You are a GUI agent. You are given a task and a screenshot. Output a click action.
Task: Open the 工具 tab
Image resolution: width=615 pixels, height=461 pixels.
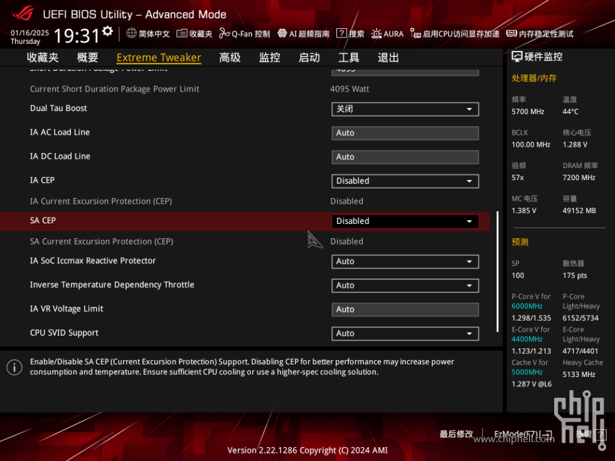click(x=349, y=58)
